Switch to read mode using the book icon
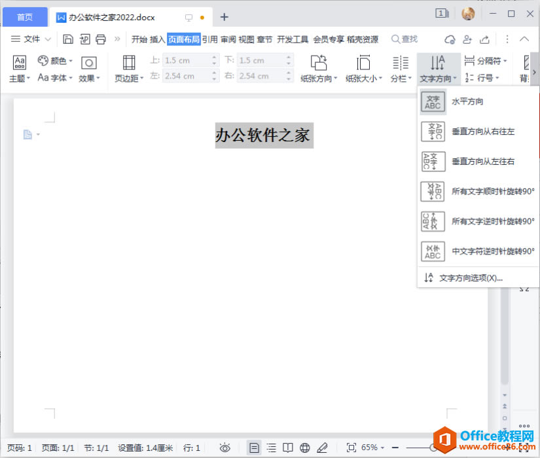Viewport: 540px width, 458px height. click(x=288, y=448)
